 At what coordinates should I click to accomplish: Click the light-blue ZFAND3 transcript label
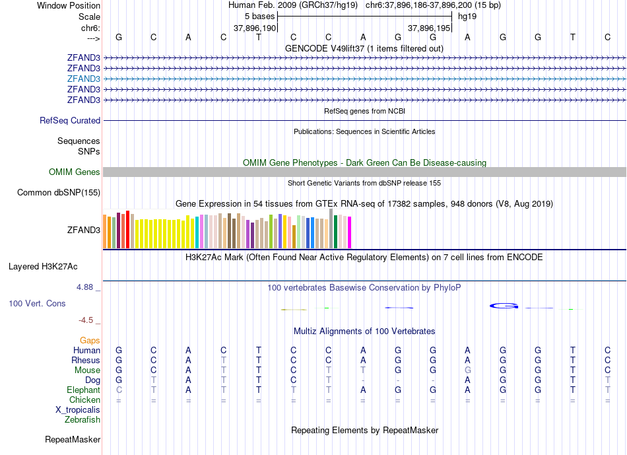[84, 79]
